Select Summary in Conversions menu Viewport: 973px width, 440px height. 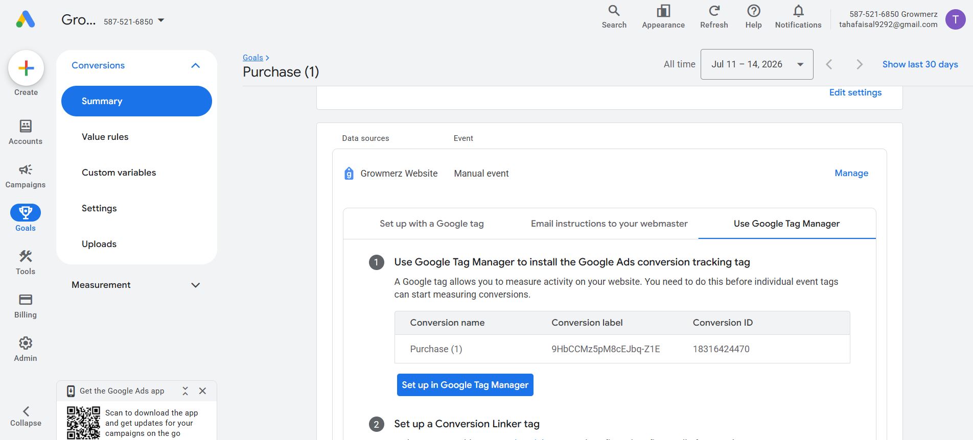click(x=136, y=101)
